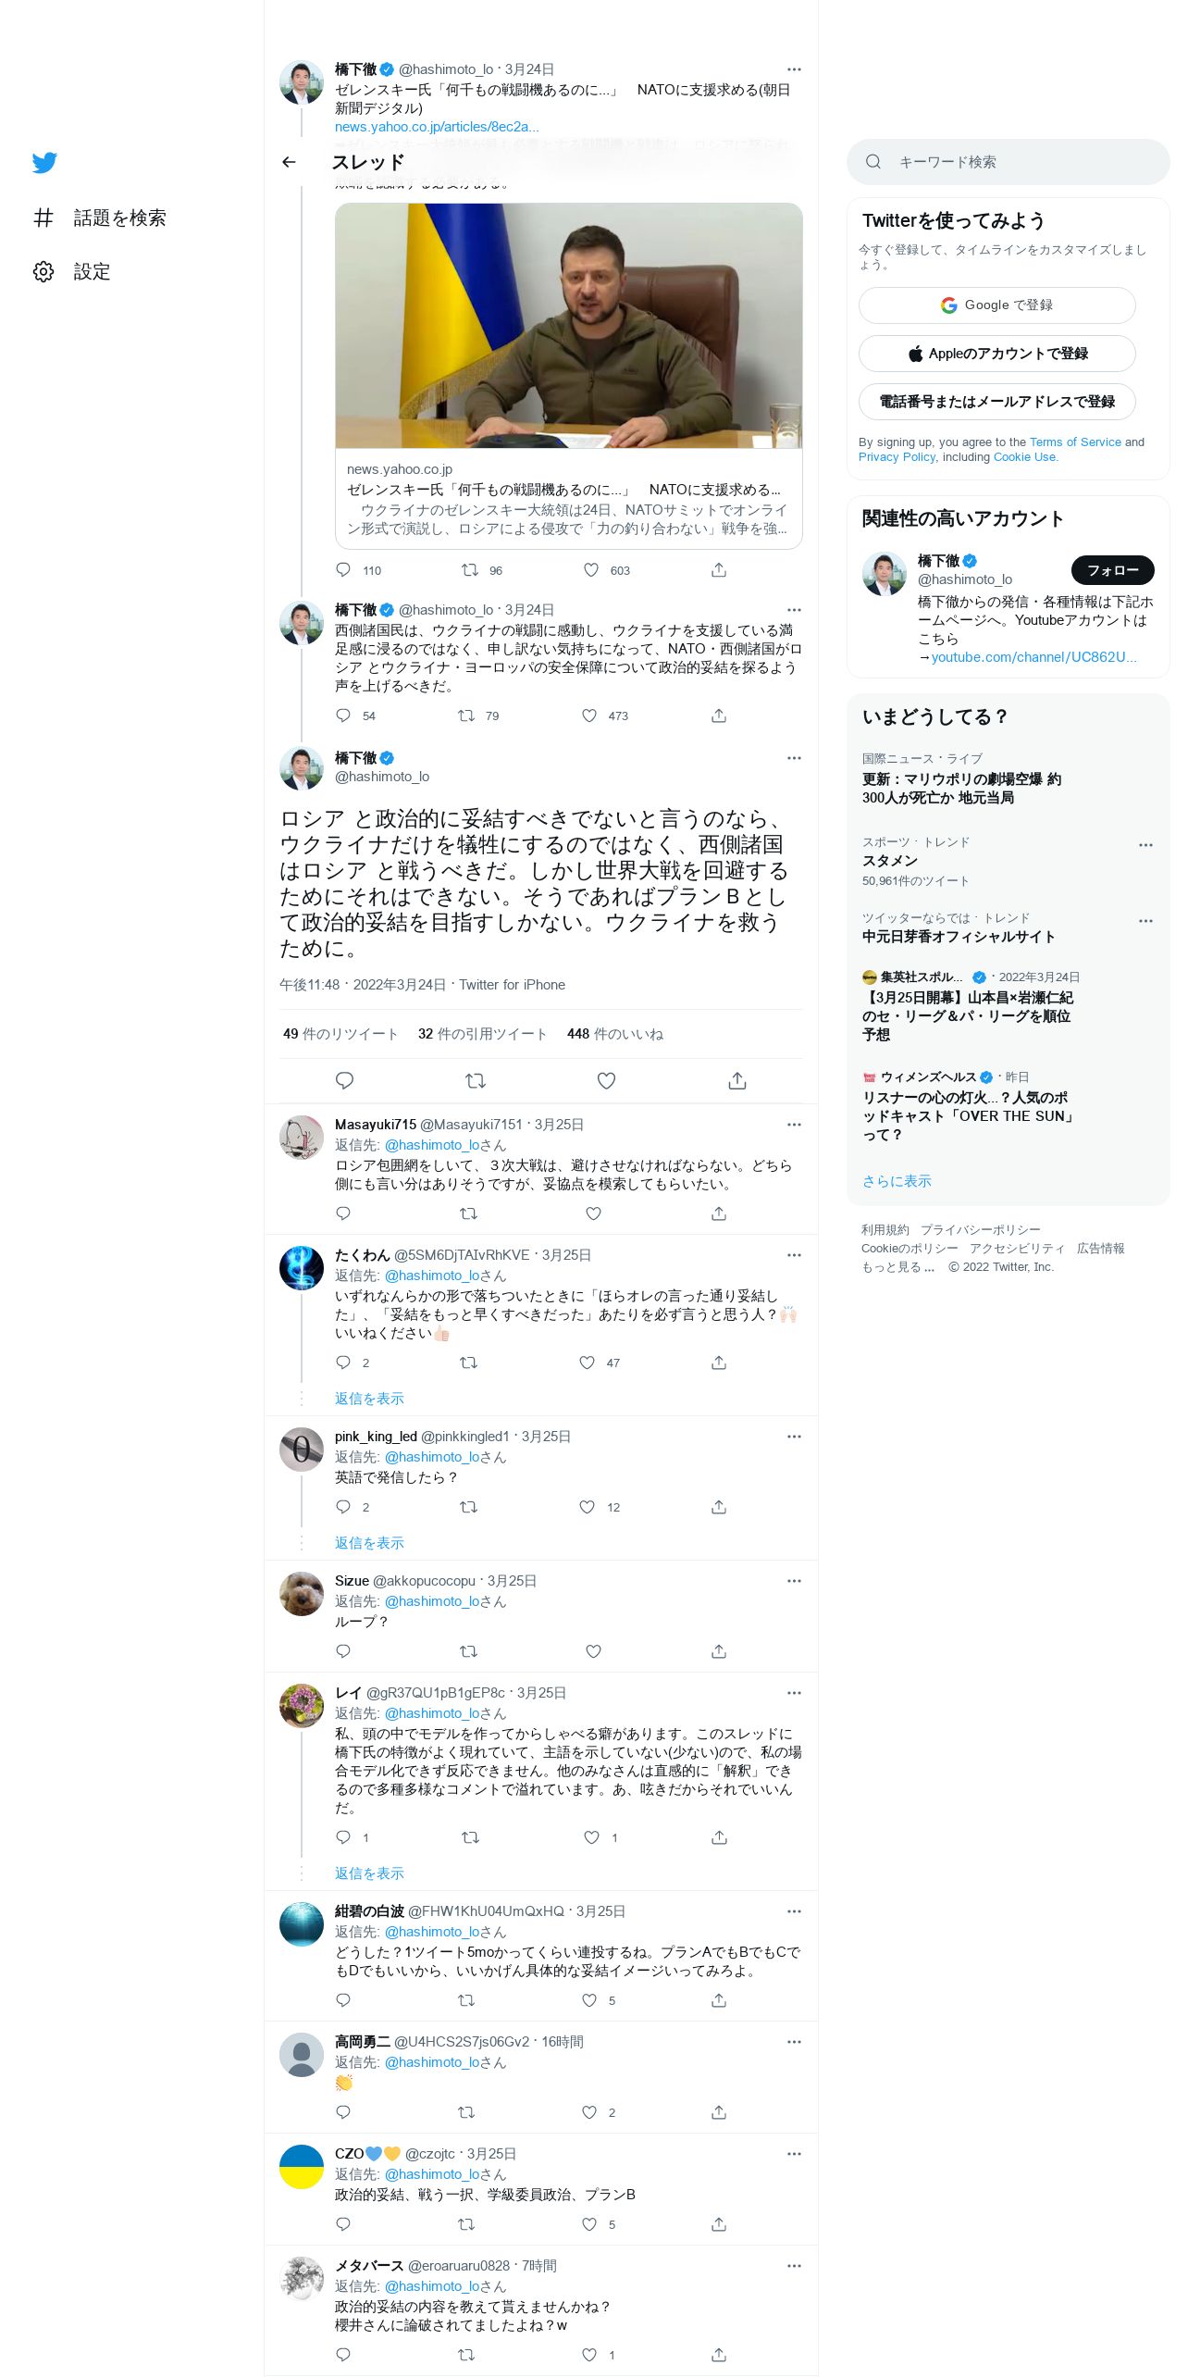Follow 橋下徹 with the フォロー button
Image resolution: width=1188 pixels, height=2377 pixels.
1113,570
